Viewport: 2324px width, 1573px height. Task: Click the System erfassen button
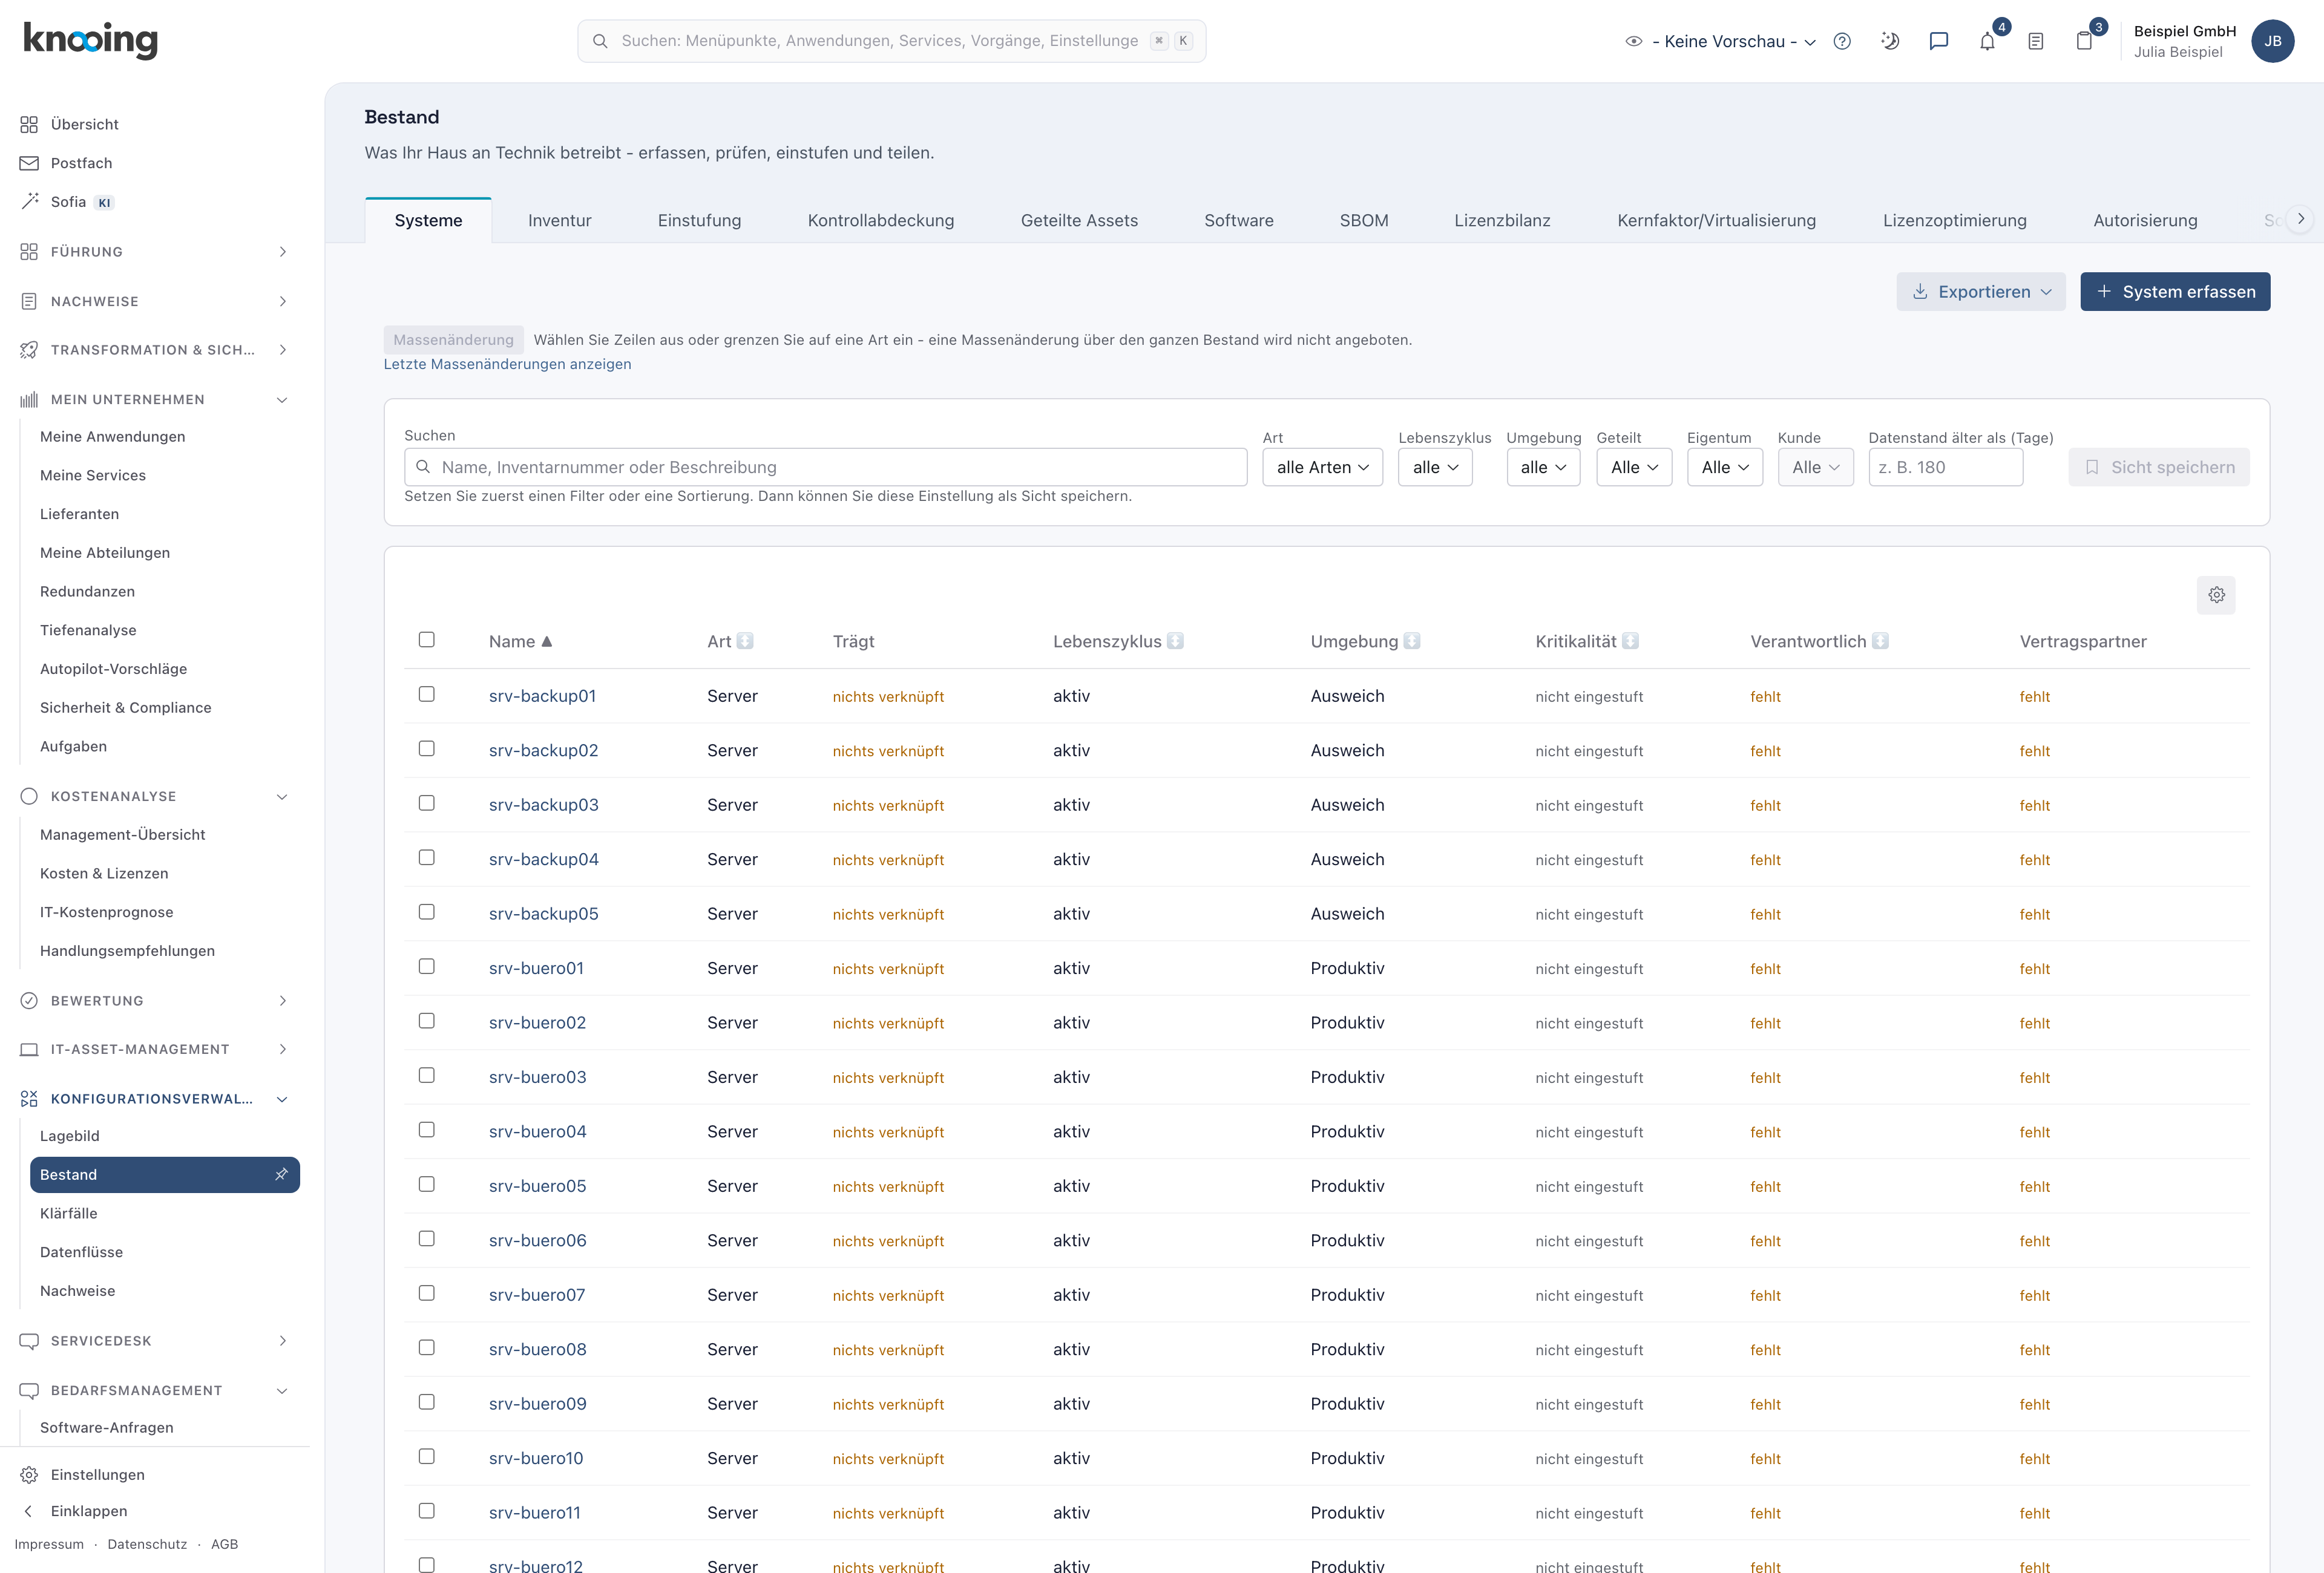pos(2175,292)
